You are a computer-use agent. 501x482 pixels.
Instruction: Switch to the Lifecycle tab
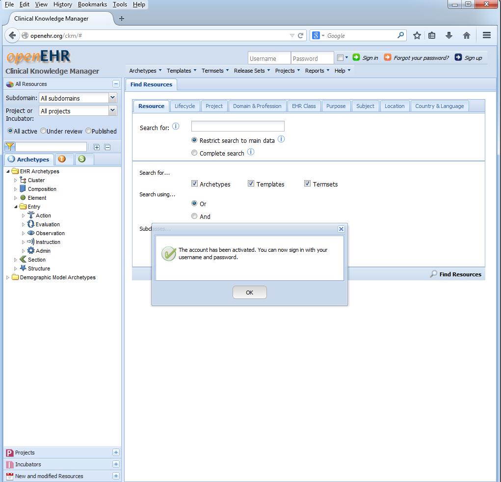[185, 106]
